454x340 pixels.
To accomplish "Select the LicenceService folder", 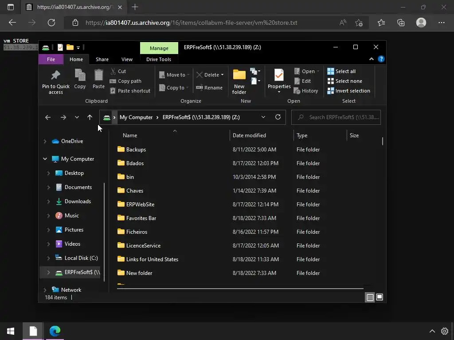I will pyautogui.click(x=139, y=245).
